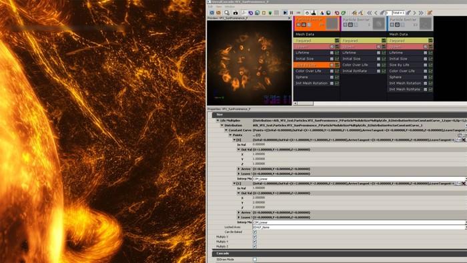Select the orange first Particle Emitter header
Viewport: 467px width, 263px height.
317,23
